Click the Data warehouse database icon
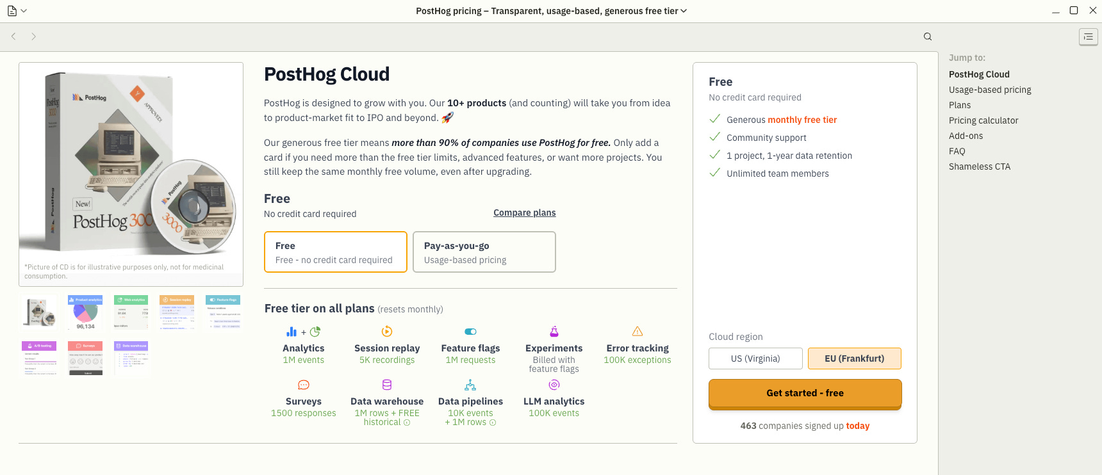The width and height of the screenshot is (1102, 475). 387,385
